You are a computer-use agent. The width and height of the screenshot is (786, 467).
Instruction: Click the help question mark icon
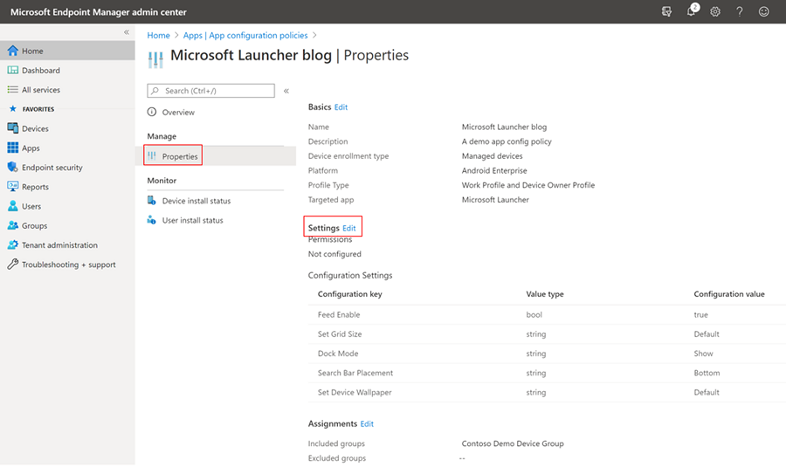[740, 11]
